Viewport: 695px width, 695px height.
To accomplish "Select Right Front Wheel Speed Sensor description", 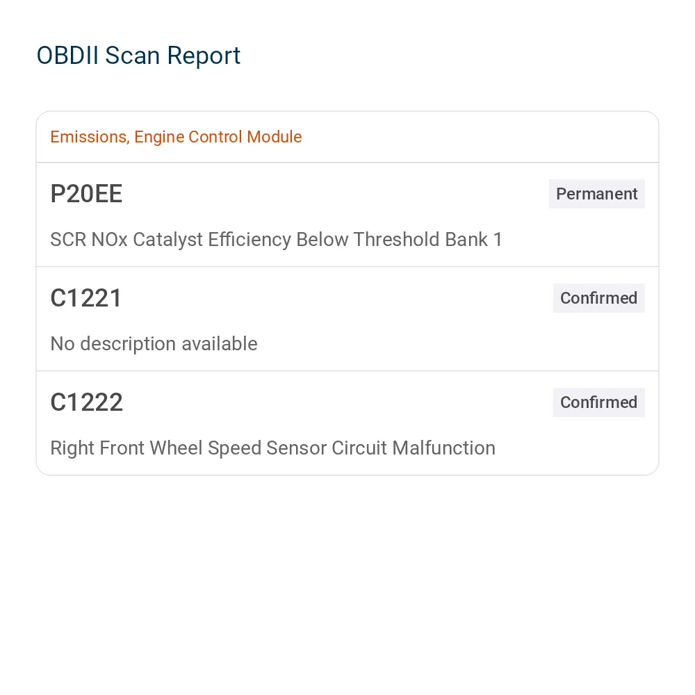I will click(272, 448).
